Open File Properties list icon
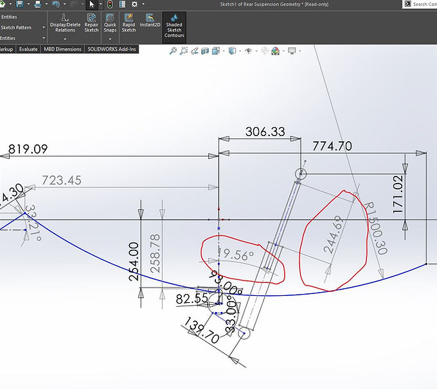The width and height of the screenshot is (437, 389). [x=122, y=4]
